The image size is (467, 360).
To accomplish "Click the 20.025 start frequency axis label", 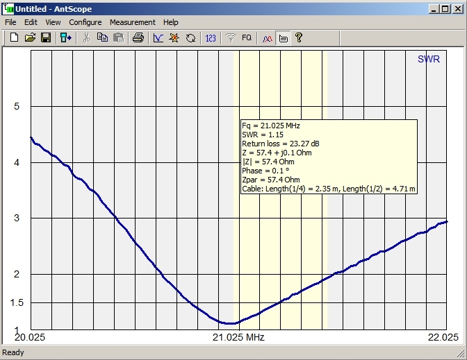I will coord(30,337).
